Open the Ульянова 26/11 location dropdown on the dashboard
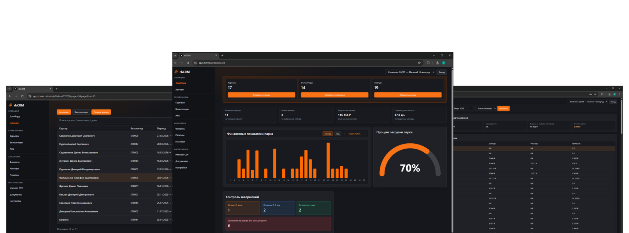Image resolution: width=629 pixels, height=233 pixels. 410,72
